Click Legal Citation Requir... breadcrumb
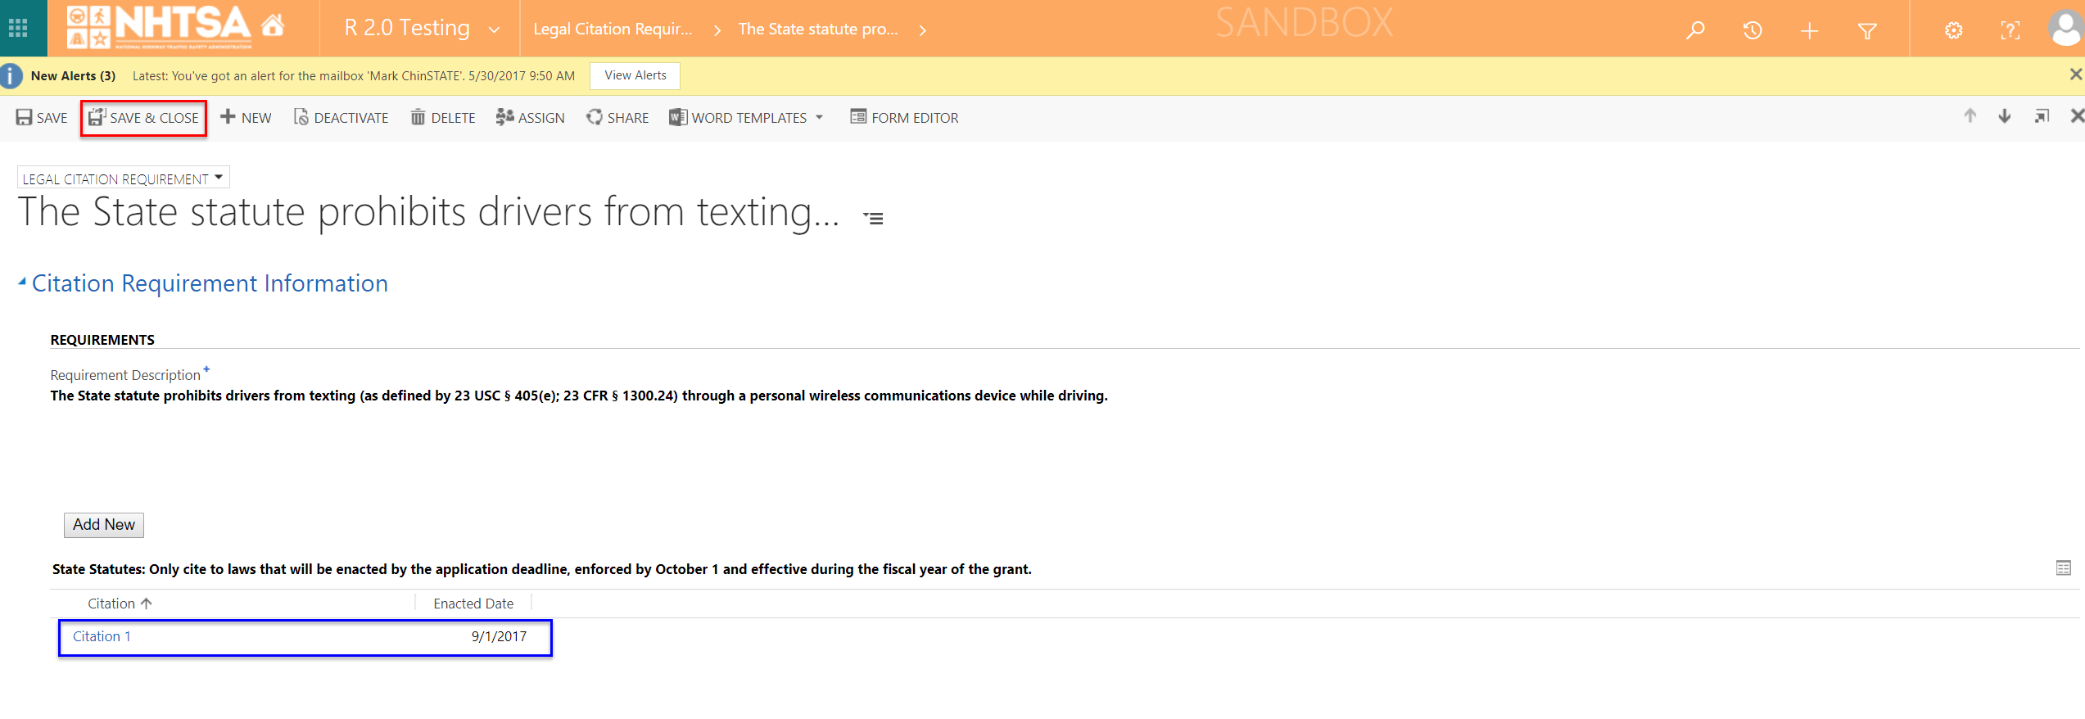The height and width of the screenshot is (719, 2085). pos(613,29)
